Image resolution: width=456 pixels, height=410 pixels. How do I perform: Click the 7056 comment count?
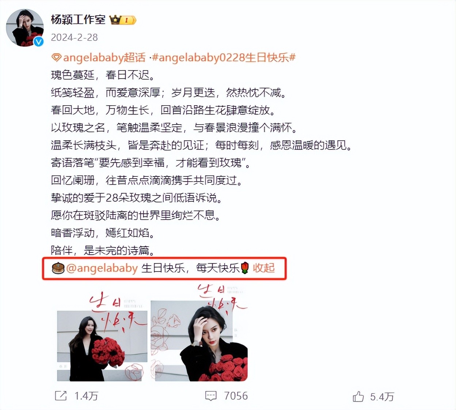coord(236,396)
